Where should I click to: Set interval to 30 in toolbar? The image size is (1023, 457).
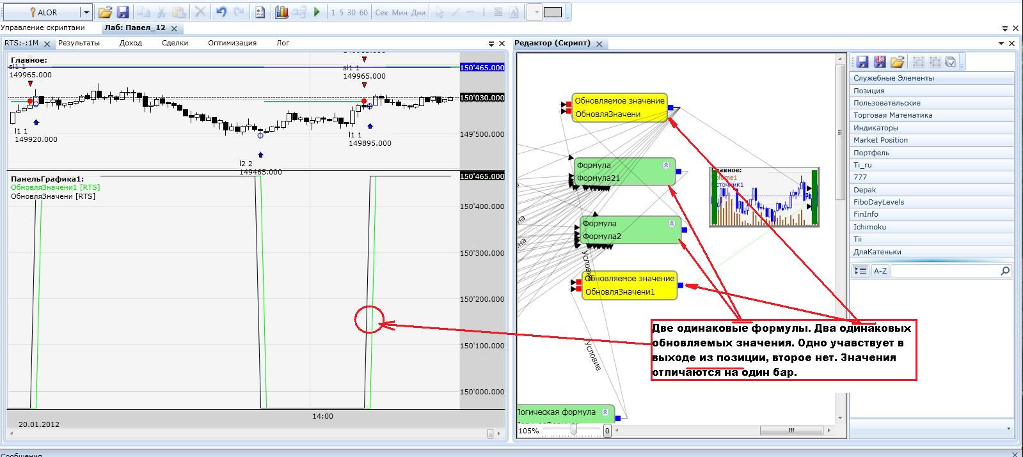(x=351, y=12)
